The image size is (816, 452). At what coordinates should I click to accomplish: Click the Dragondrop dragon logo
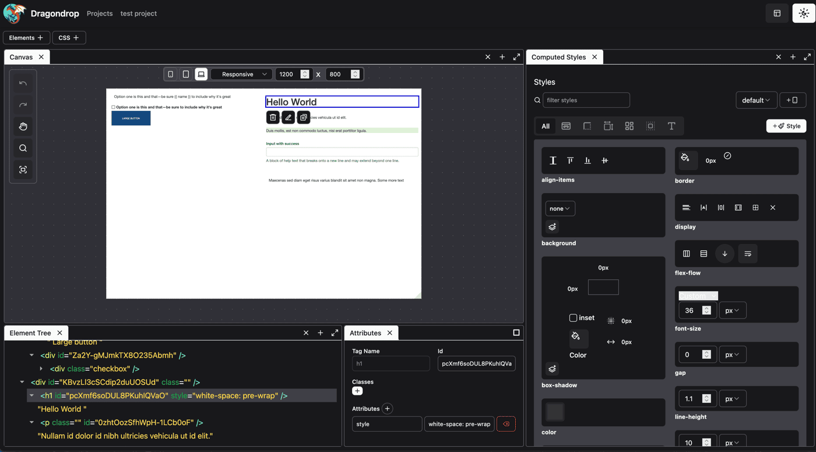pos(14,13)
